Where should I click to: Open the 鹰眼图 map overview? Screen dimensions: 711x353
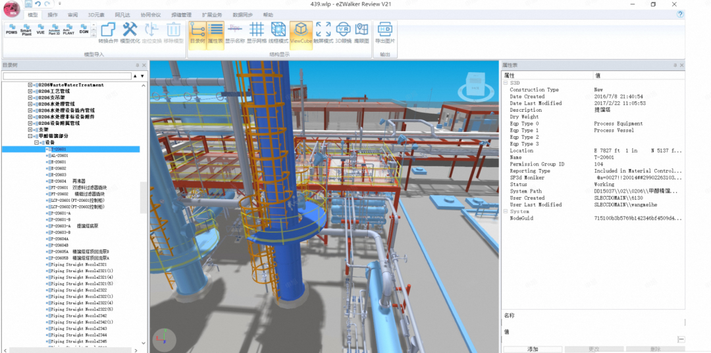click(361, 33)
